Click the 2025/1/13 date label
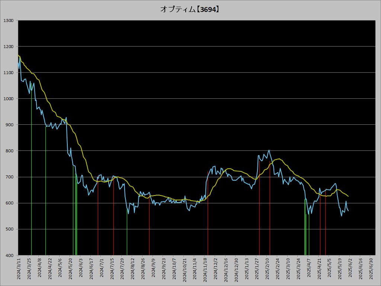 [x=247, y=268]
